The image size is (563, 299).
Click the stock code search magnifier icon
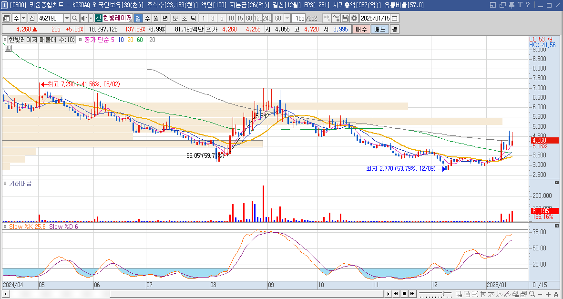(75, 18)
